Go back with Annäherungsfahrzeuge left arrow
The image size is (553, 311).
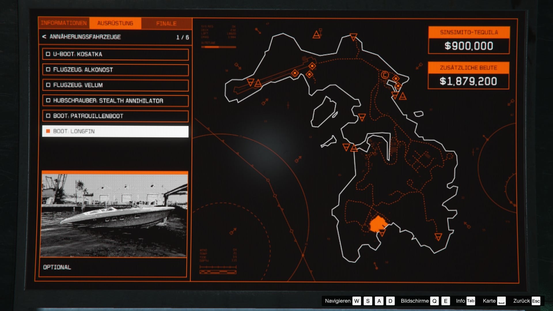click(44, 37)
